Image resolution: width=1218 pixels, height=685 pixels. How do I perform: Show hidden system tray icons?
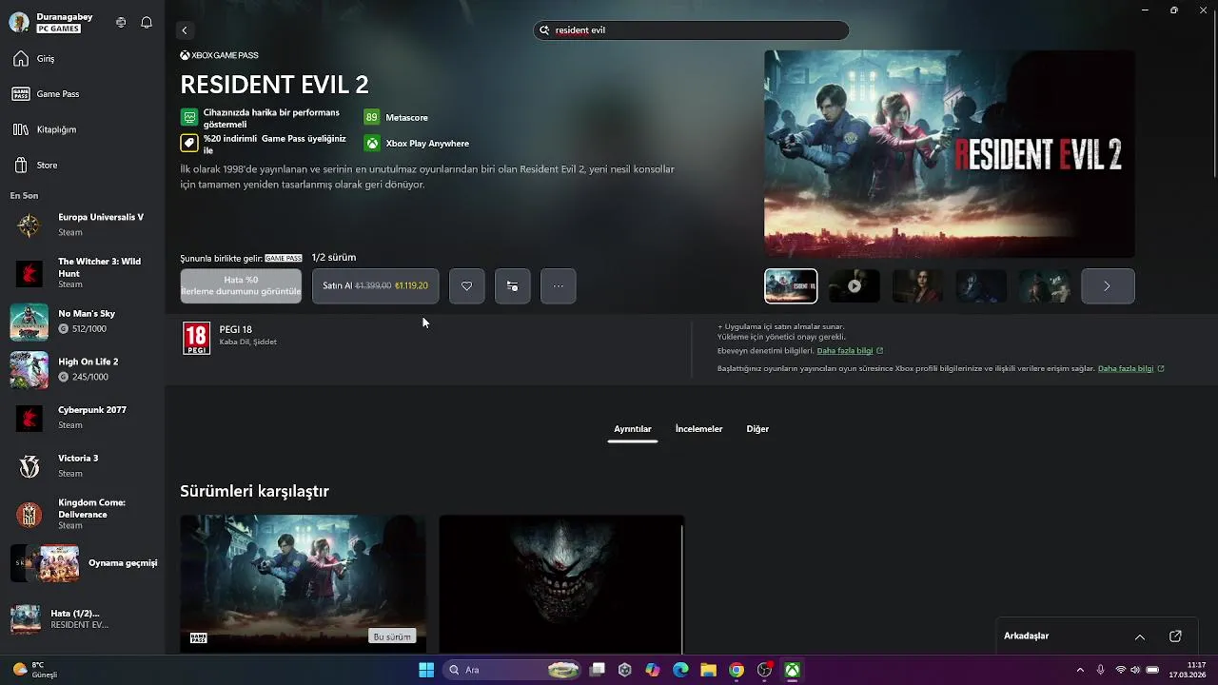pyautogui.click(x=1079, y=670)
